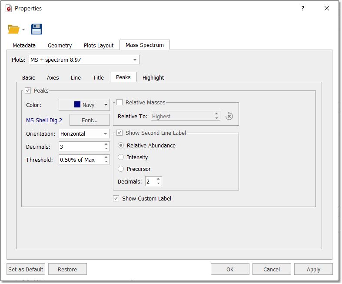Decrease second line Decimals down arrow

pos(158,184)
